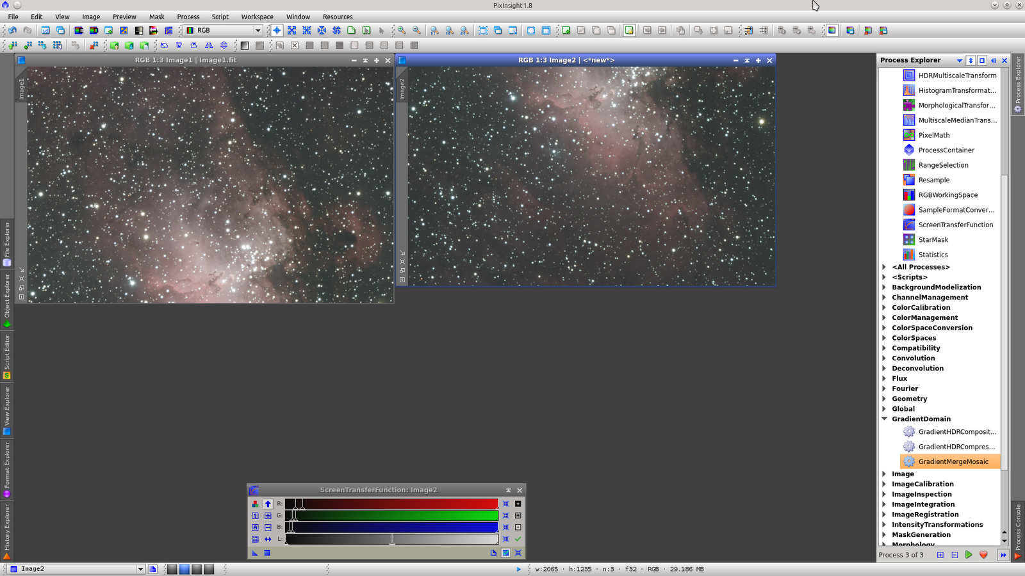The width and height of the screenshot is (1025, 576).
Task: Click the red cross remove icon in second toolbar
Action: click(94, 45)
